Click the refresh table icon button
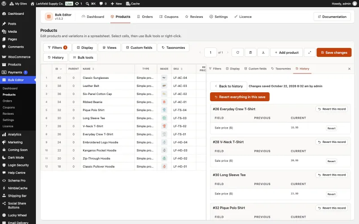This screenshot has width=359, height=224. (237, 52)
